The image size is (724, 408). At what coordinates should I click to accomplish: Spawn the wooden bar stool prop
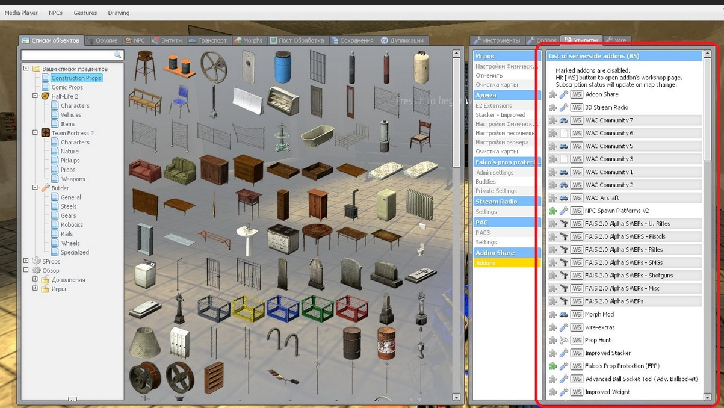(x=145, y=66)
